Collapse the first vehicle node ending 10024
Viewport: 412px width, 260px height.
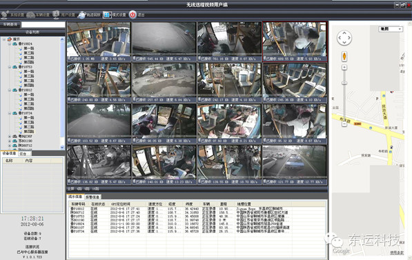coord(10,44)
